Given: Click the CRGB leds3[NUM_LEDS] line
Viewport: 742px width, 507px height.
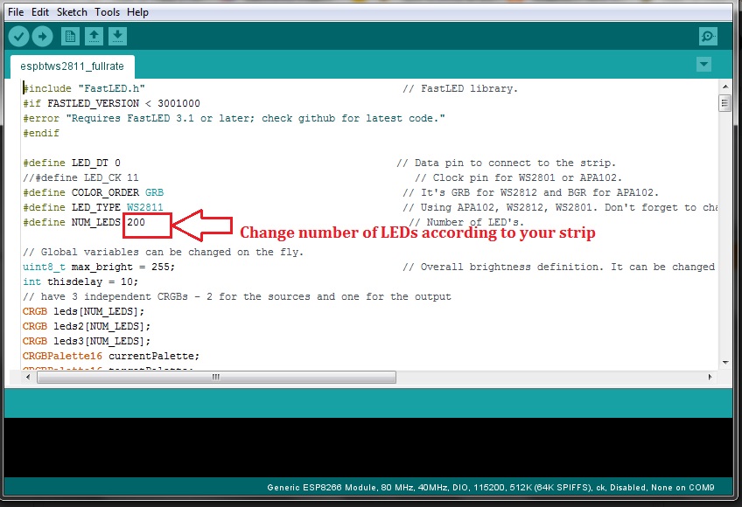Looking at the screenshot, I should point(87,342).
